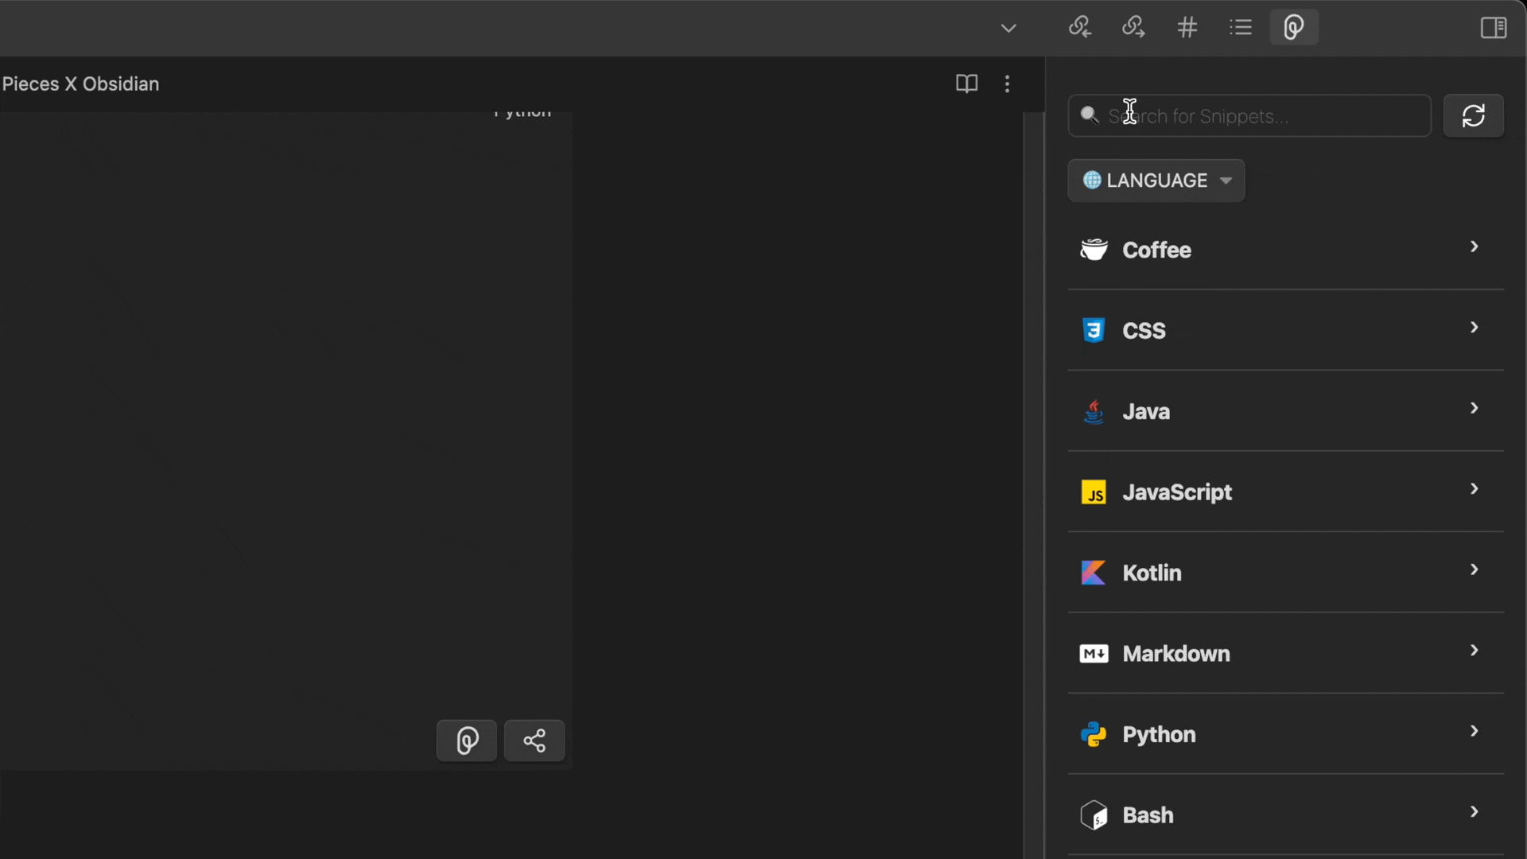This screenshot has width=1527, height=859.
Task: Click the Search for Snippets input field
Action: [1250, 115]
